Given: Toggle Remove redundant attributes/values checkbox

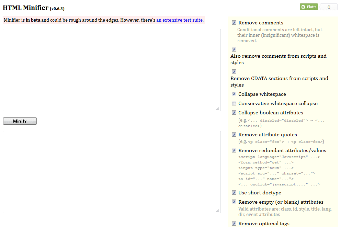Looking at the screenshot, I should point(234,150).
